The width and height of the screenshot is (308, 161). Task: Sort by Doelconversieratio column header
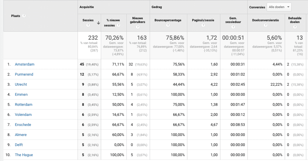click(x=265, y=20)
